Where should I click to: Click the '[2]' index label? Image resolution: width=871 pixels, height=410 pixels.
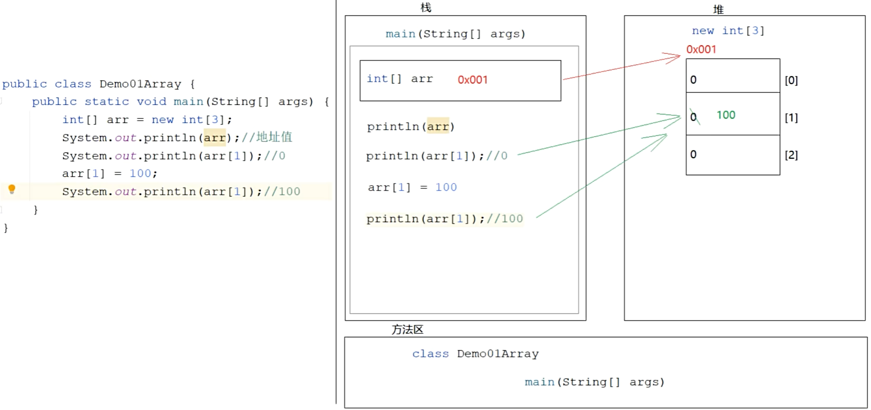tap(791, 155)
